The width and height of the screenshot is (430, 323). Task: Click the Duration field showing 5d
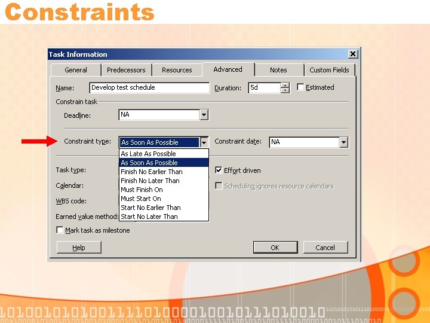click(x=265, y=87)
